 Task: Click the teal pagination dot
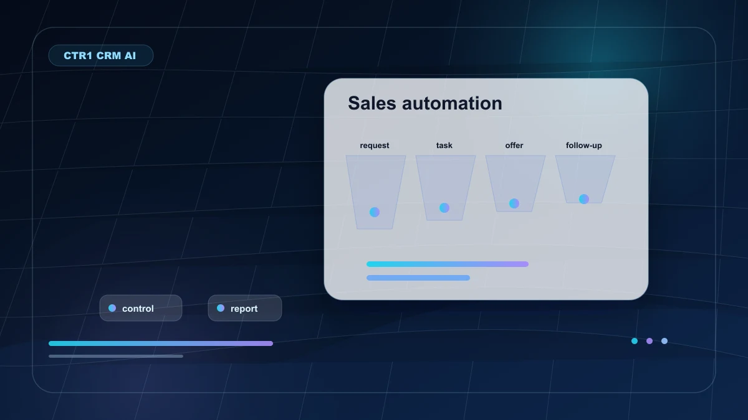click(635, 341)
